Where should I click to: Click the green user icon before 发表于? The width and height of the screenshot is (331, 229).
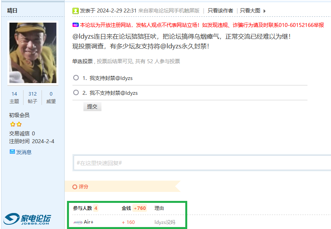[x=76, y=11]
